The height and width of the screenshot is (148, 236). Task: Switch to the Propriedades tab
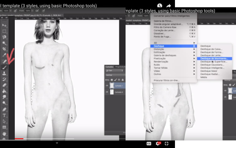(x=120, y=67)
